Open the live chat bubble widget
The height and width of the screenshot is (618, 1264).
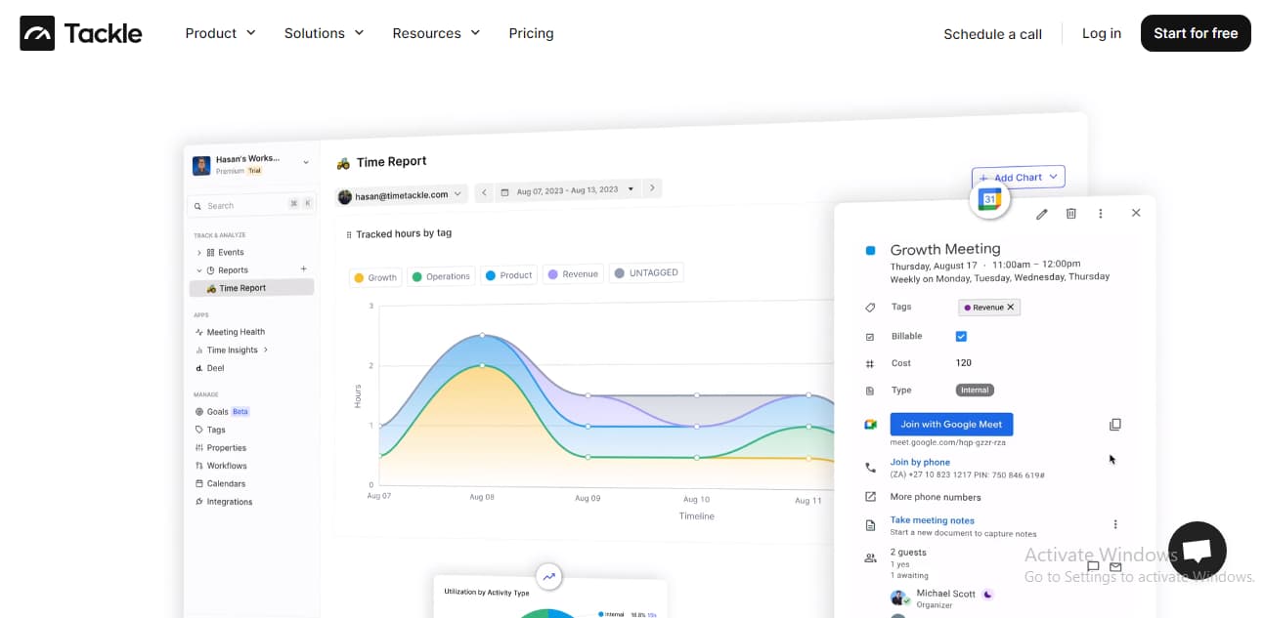[x=1198, y=551]
